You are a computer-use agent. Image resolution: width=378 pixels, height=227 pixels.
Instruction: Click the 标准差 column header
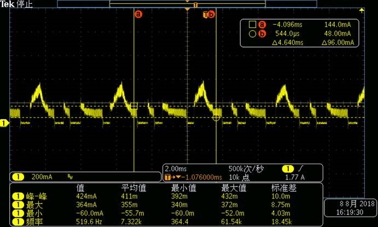[x=284, y=188]
